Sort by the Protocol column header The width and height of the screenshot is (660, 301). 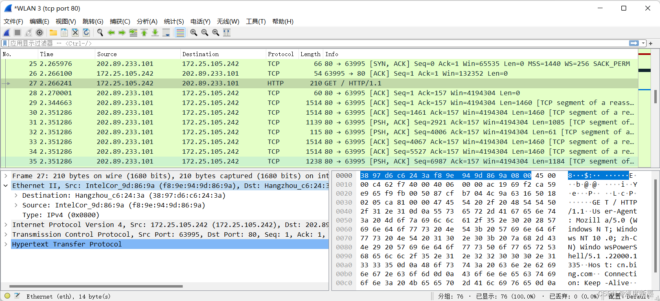tap(281, 54)
